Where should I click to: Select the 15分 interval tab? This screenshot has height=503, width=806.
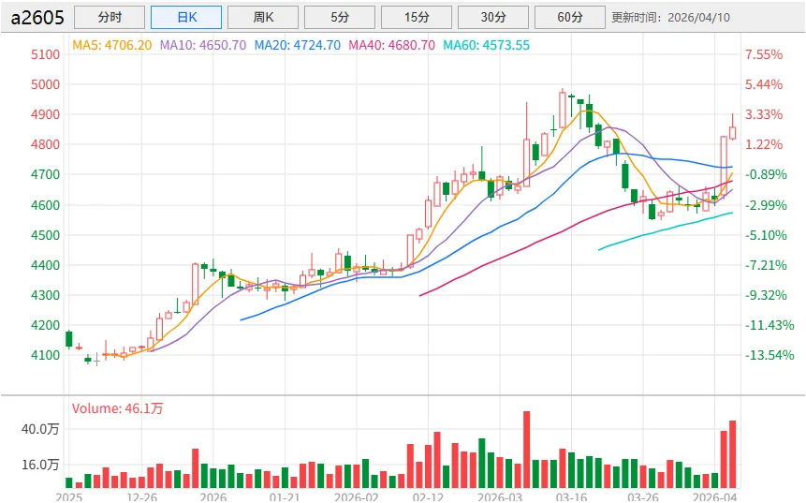(x=417, y=18)
